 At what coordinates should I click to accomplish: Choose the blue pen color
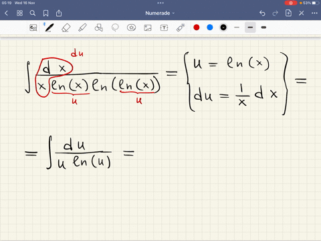(x=210, y=27)
